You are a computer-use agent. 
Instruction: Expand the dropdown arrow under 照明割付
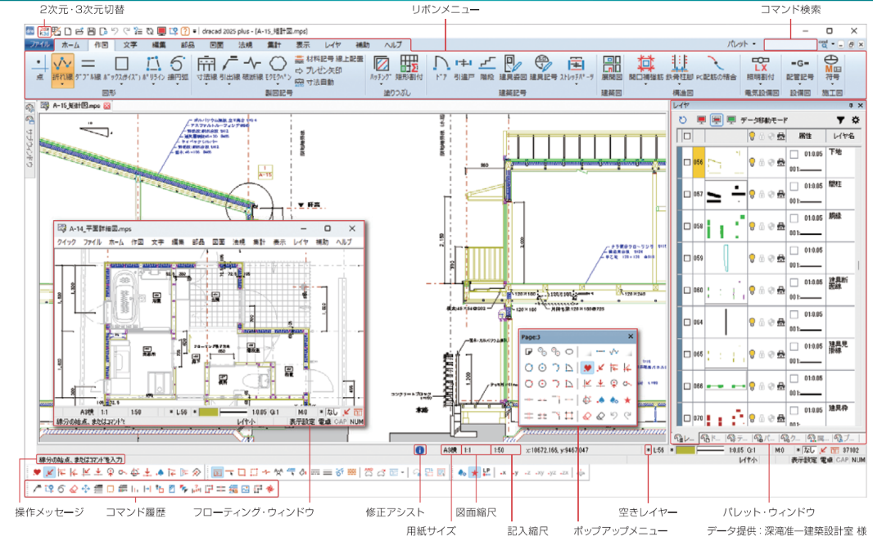(760, 84)
